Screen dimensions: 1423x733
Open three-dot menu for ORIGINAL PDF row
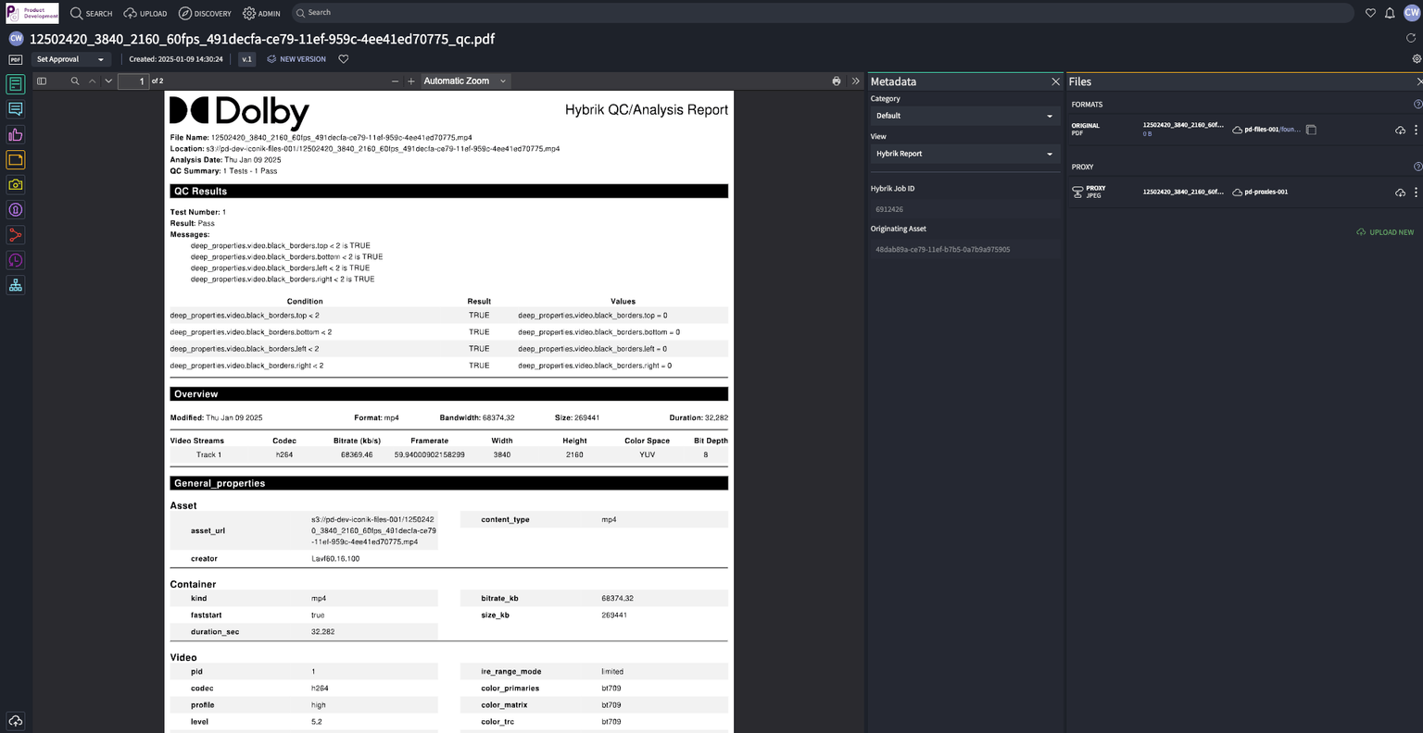1416,130
